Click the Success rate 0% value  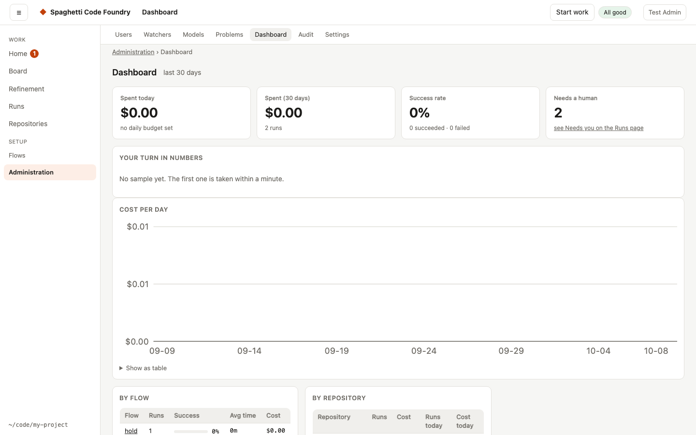pyautogui.click(x=420, y=113)
